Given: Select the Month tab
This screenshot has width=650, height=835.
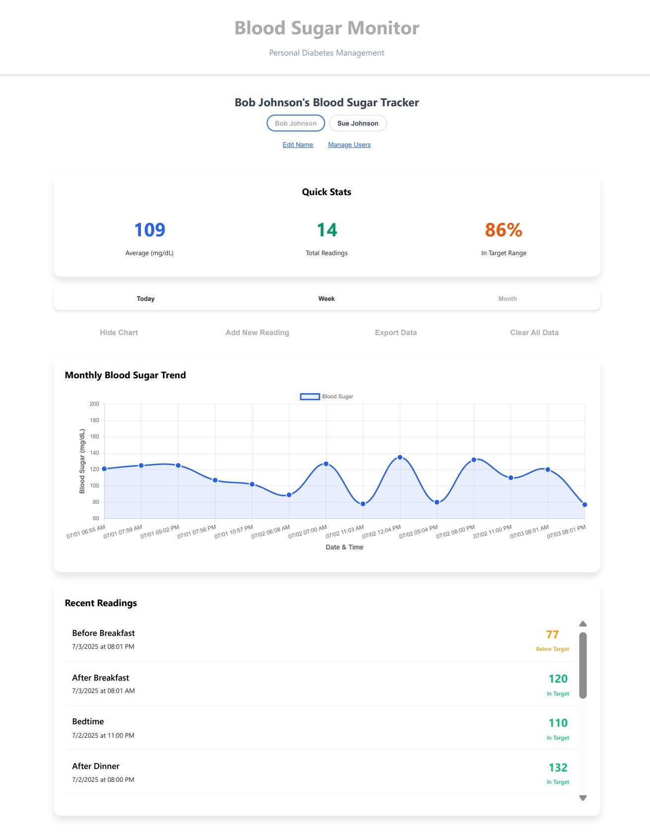Looking at the screenshot, I should click(507, 299).
